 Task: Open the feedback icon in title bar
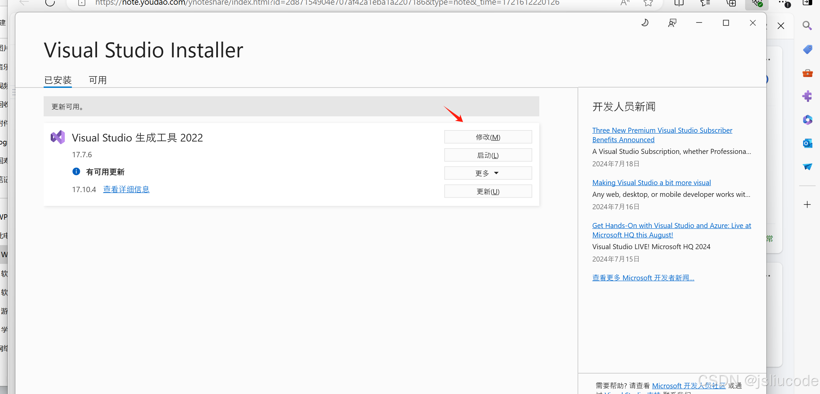tap(672, 23)
